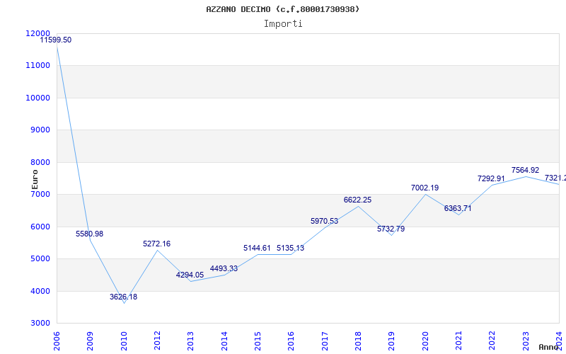Click the 12000 y-axis tick label
The image size is (566, 354).
37,33
